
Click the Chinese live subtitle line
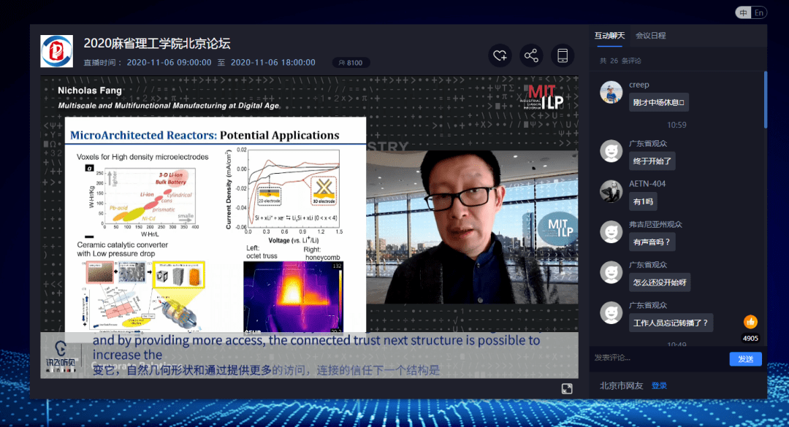tap(266, 371)
